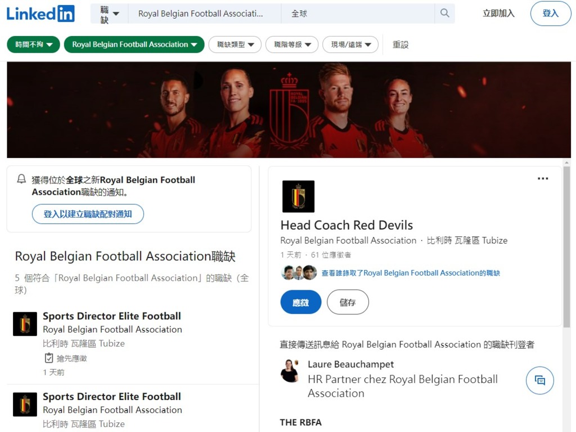
Task: Open the Head Coach Red Devils title
Action: (346, 225)
